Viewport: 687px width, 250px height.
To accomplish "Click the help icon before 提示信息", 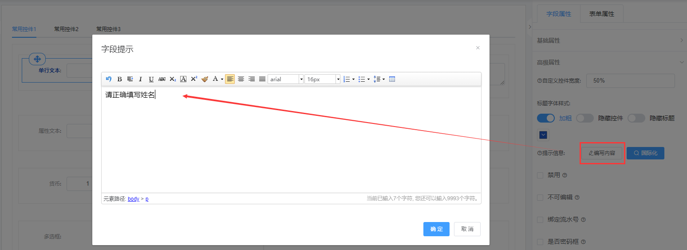I will [539, 153].
